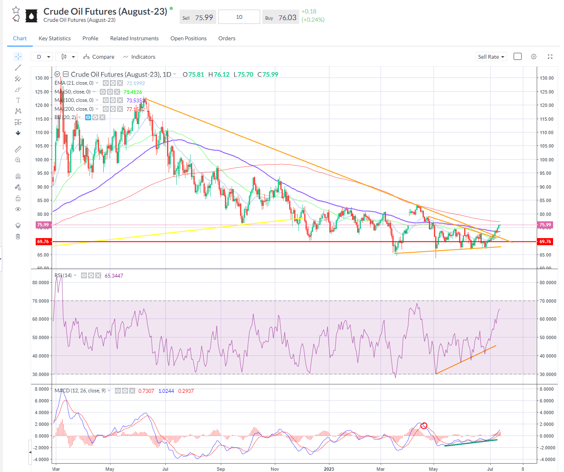Open the Related Instruments tab
The image size is (564, 472).
[134, 38]
